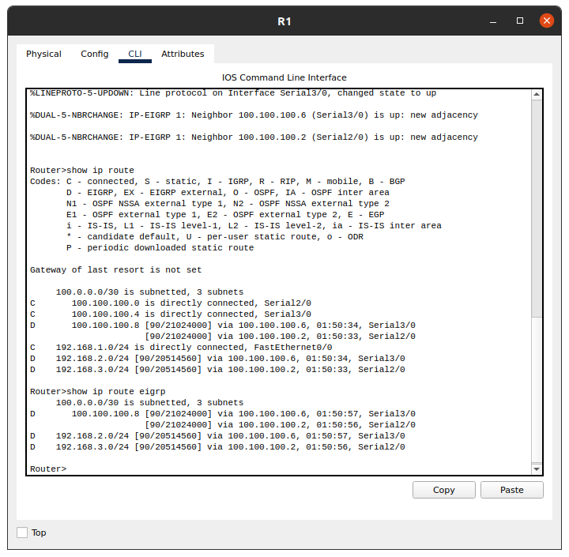The width and height of the screenshot is (569, 557).
Task: Click the Paste button
Action: (511, 490)
